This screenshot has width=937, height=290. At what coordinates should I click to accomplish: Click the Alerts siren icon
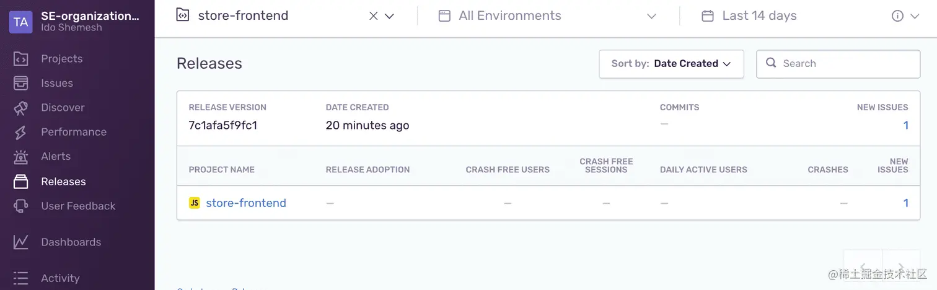click(x=20, y=157)
